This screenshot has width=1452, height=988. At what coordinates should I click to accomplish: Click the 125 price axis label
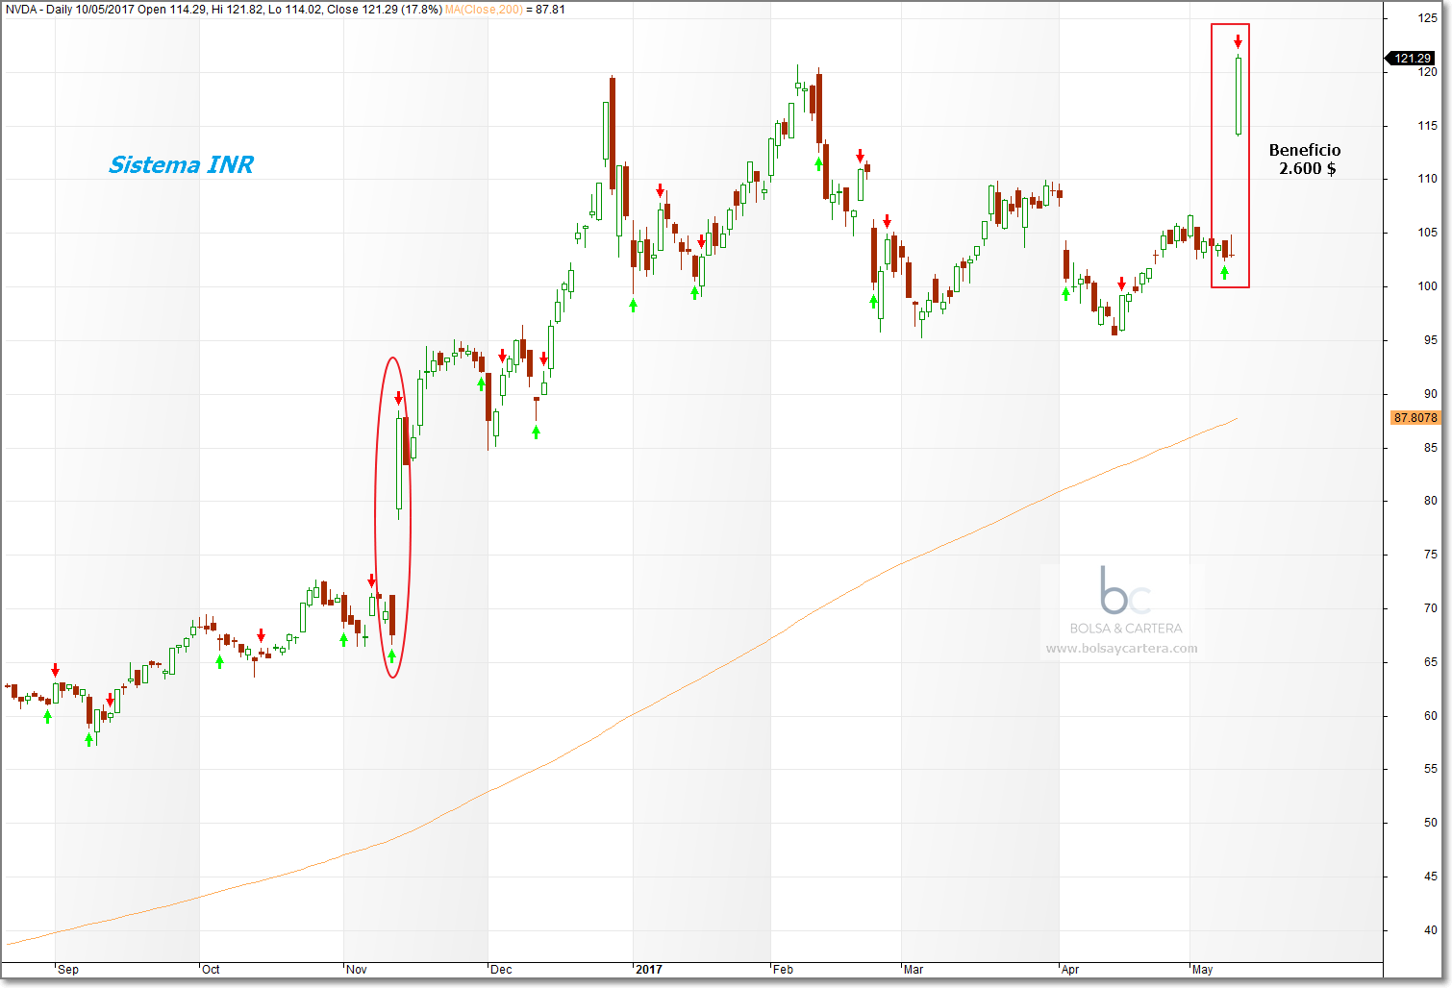[1427, 18]
